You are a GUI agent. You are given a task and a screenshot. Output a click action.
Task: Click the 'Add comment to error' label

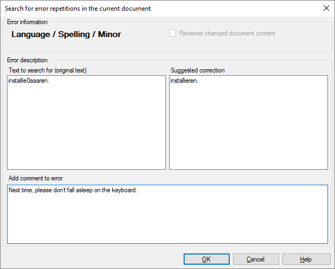[36, 178]
